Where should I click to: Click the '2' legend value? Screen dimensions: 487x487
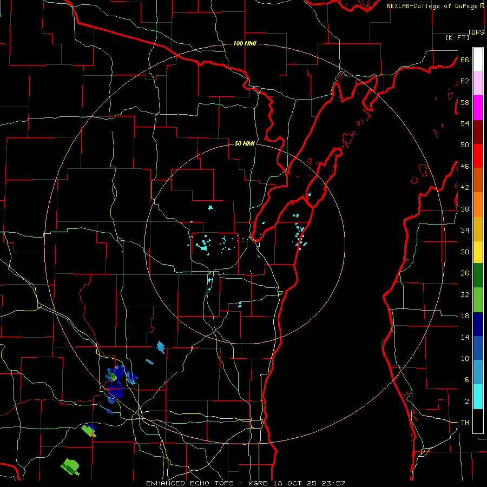pyautogui.click(x=466, y=402)
